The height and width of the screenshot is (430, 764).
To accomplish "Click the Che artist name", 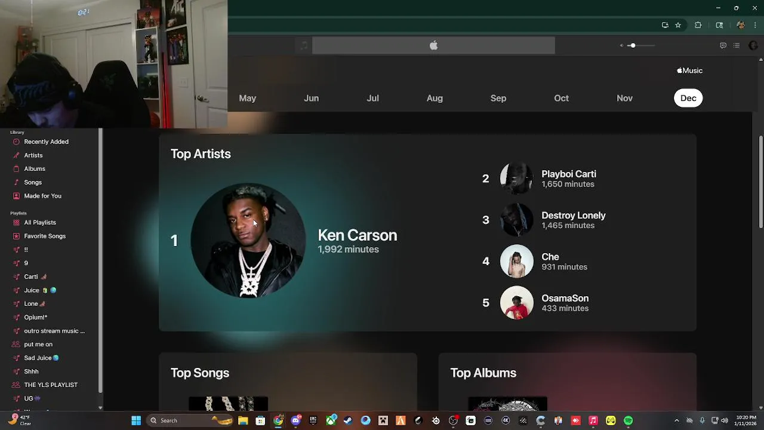I will [550, 257].
